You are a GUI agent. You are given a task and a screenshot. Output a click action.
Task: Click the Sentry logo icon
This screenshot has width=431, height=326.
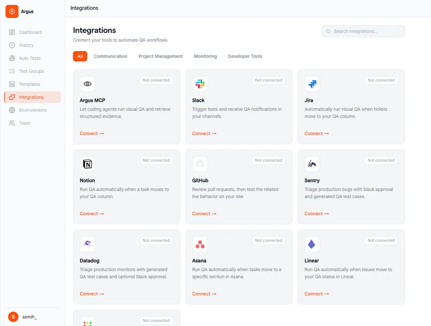tap(312, 164)
